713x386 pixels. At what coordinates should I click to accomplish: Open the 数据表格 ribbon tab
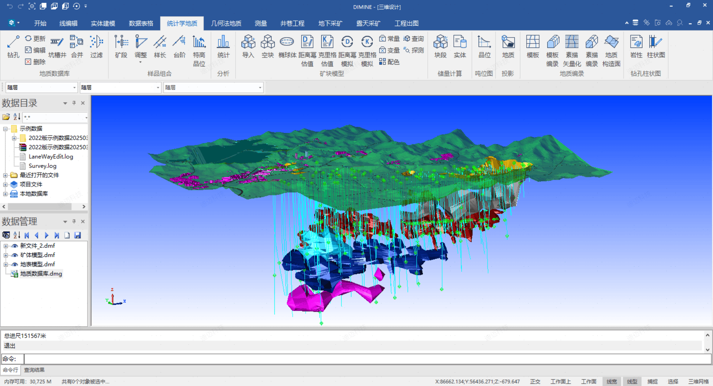tap(141, 23)
